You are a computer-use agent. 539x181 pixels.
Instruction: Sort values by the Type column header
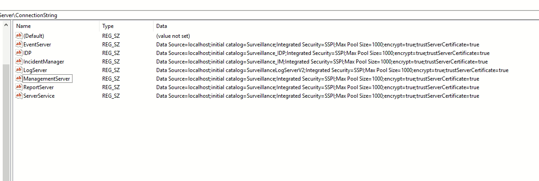click(x=108, y=26)
